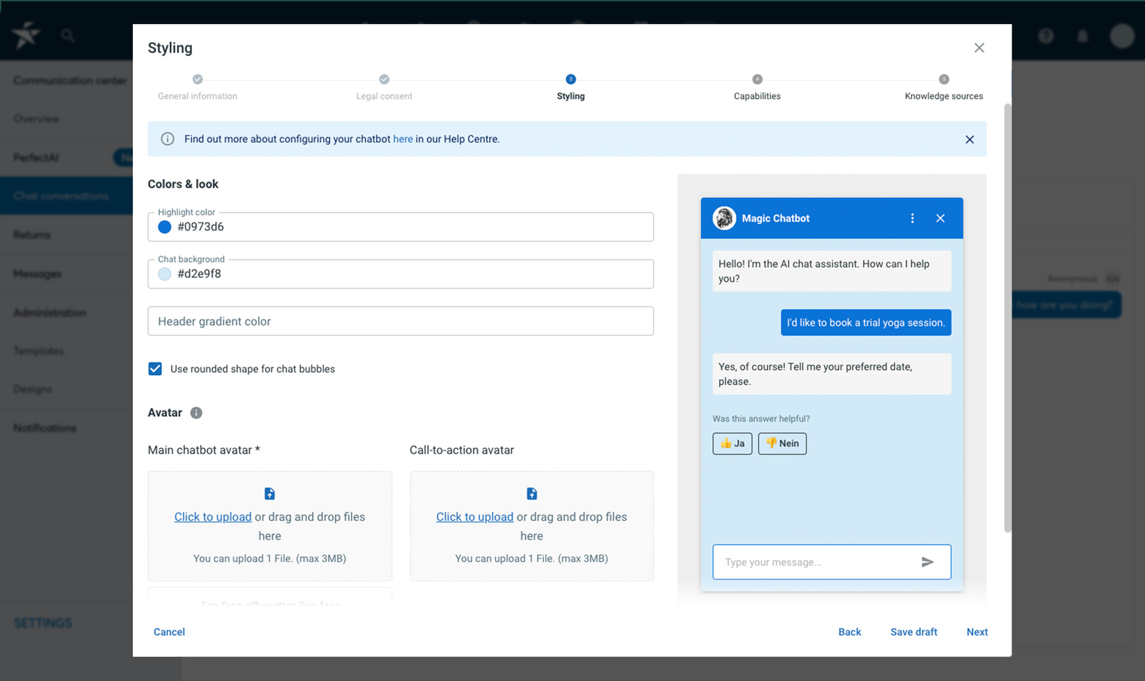This screenshot has width=1145, height=681.
Task: Open Overview in background sidebar
Action: [x=36, y=119]
